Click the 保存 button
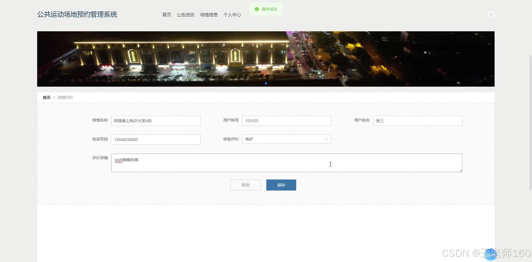 [x=281, y=185]
